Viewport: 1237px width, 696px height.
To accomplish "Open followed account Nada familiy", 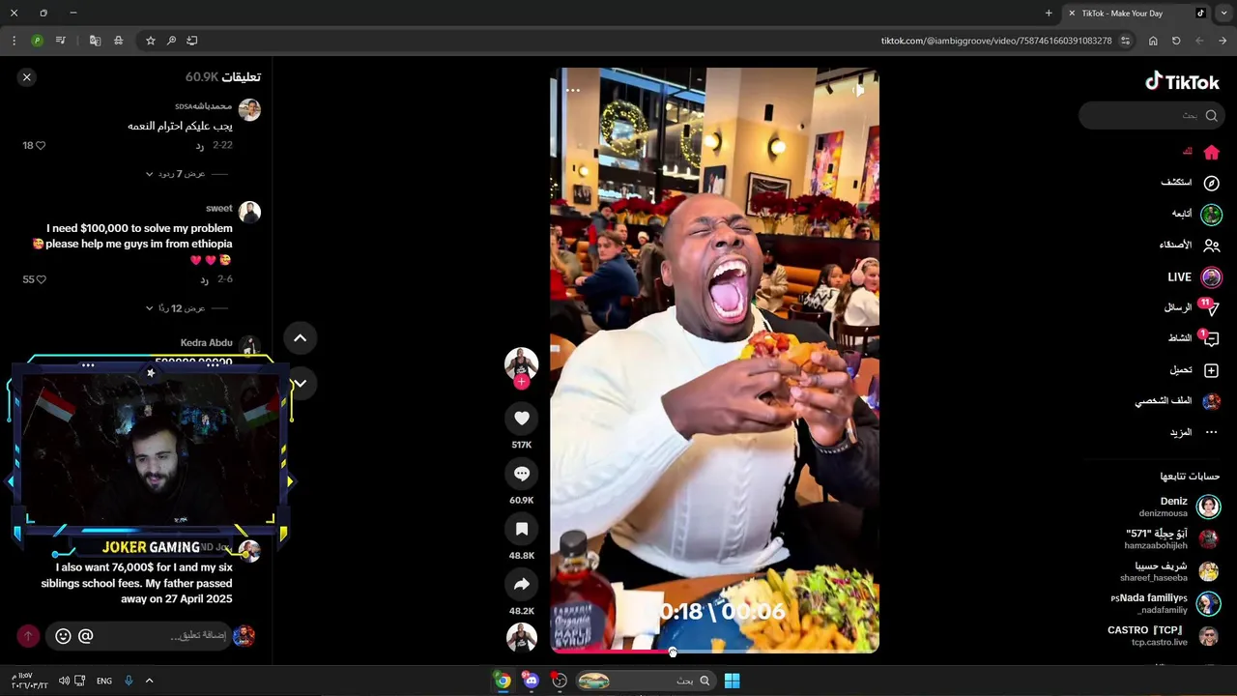I will tap(1165, 603).
